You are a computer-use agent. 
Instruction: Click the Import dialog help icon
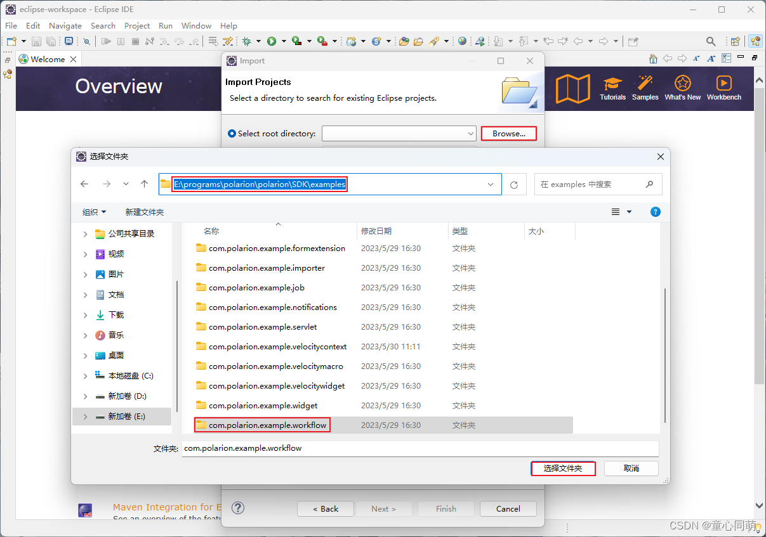coord(238,508)
